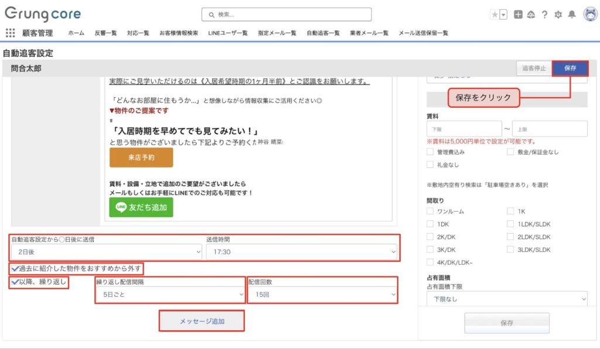The width and height of the screenshot is (600, 349).
Task: Open the notifications bell
Action: coord(572,15)
